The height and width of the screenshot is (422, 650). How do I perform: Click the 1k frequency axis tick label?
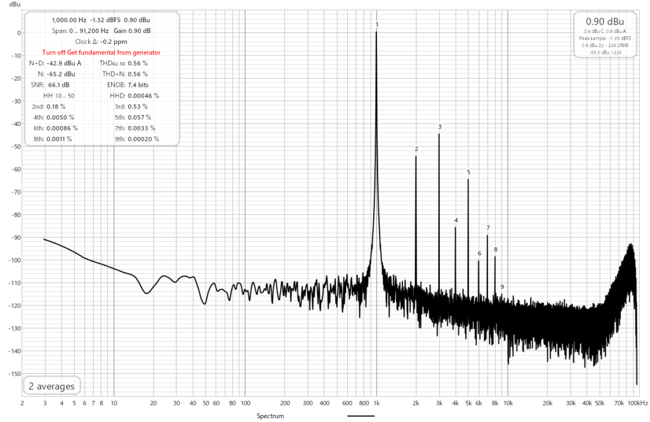point(376,403)
